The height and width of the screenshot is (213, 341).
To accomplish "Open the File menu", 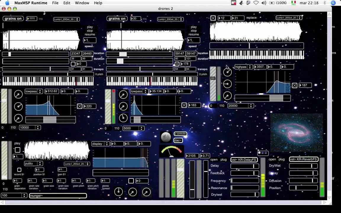I will click(x=55, y=3).
